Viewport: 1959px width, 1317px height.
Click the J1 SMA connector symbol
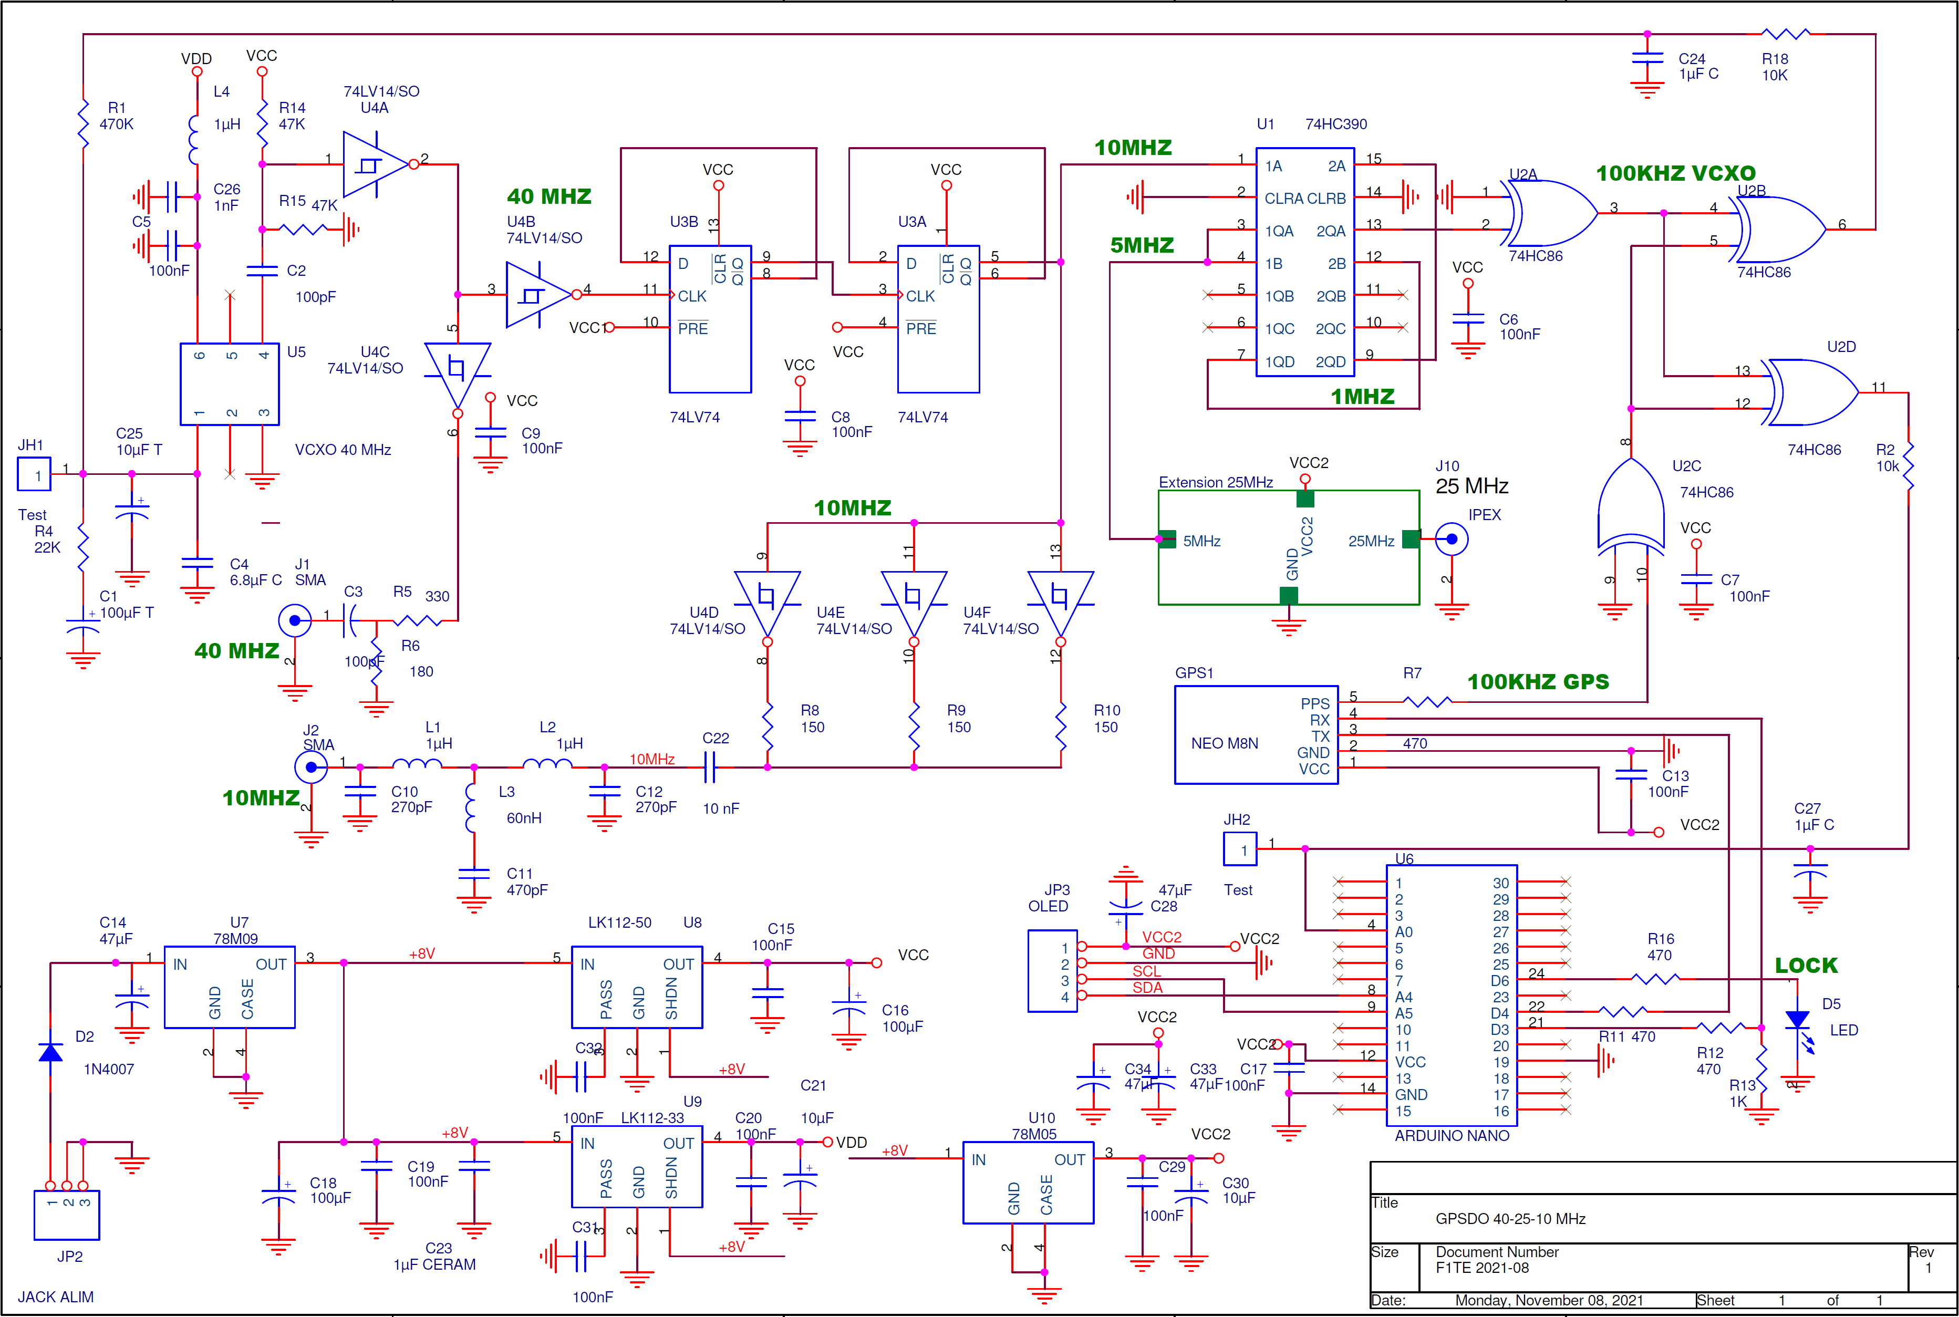(295, 621)
